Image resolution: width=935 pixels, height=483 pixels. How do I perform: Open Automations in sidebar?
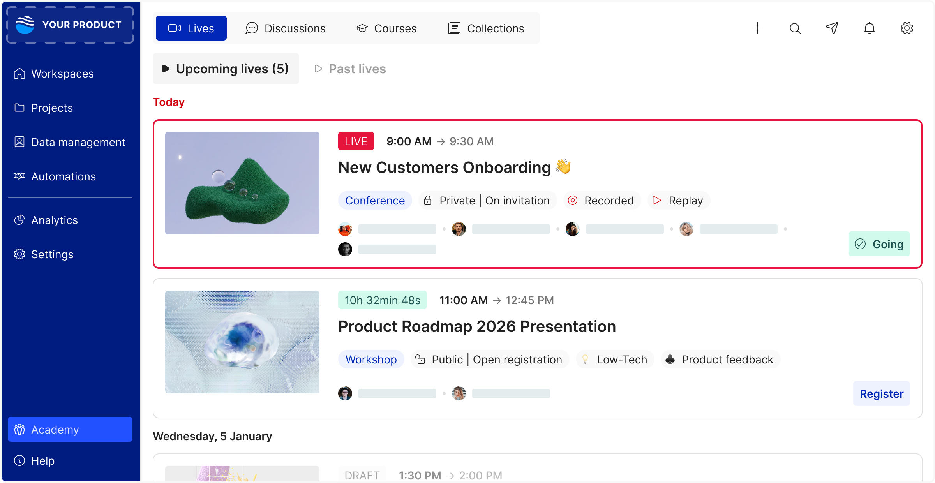click(x=63, y=176)
